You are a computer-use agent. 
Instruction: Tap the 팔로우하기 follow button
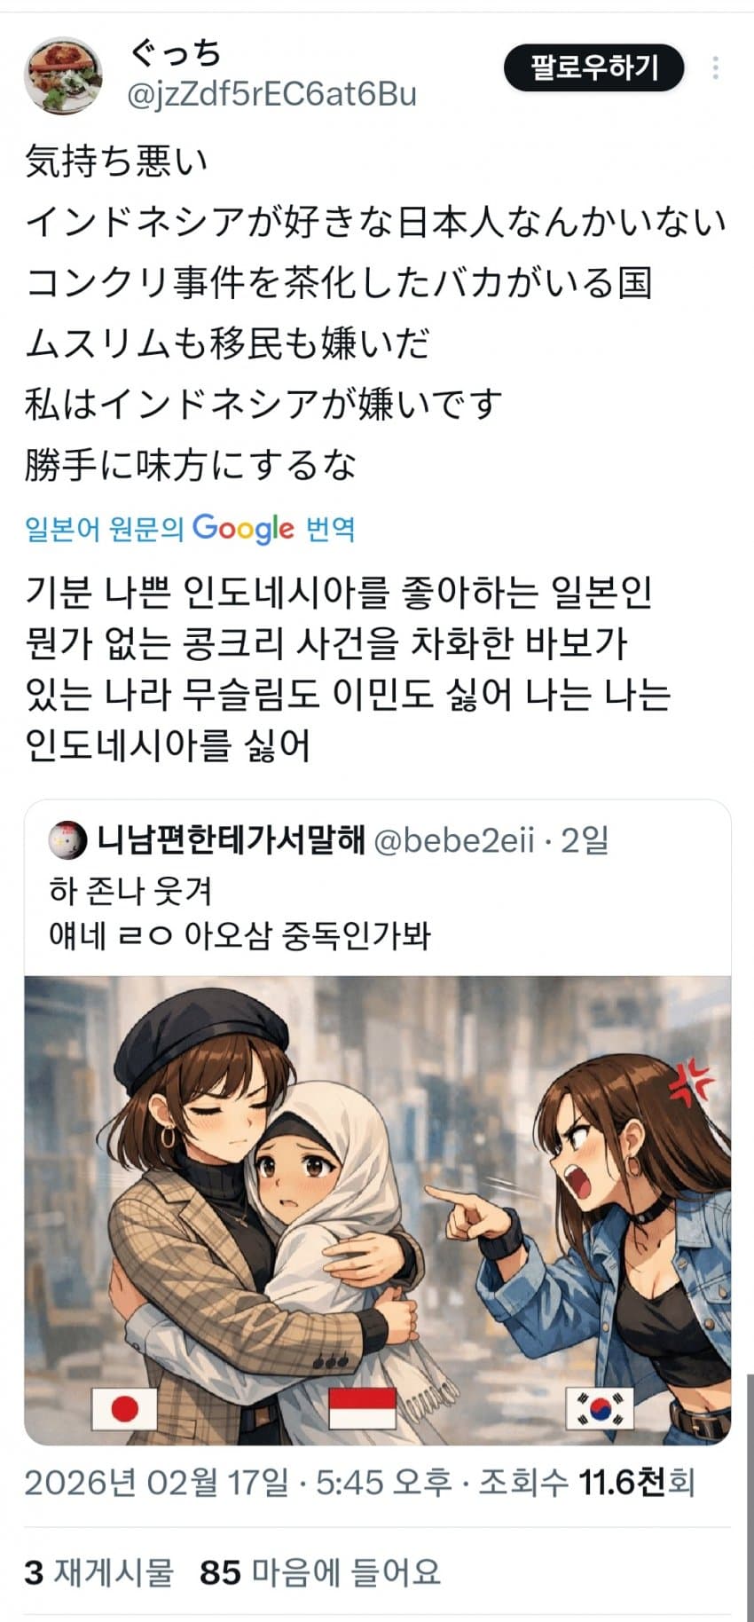pyautogui.click(x=594, y=68)
